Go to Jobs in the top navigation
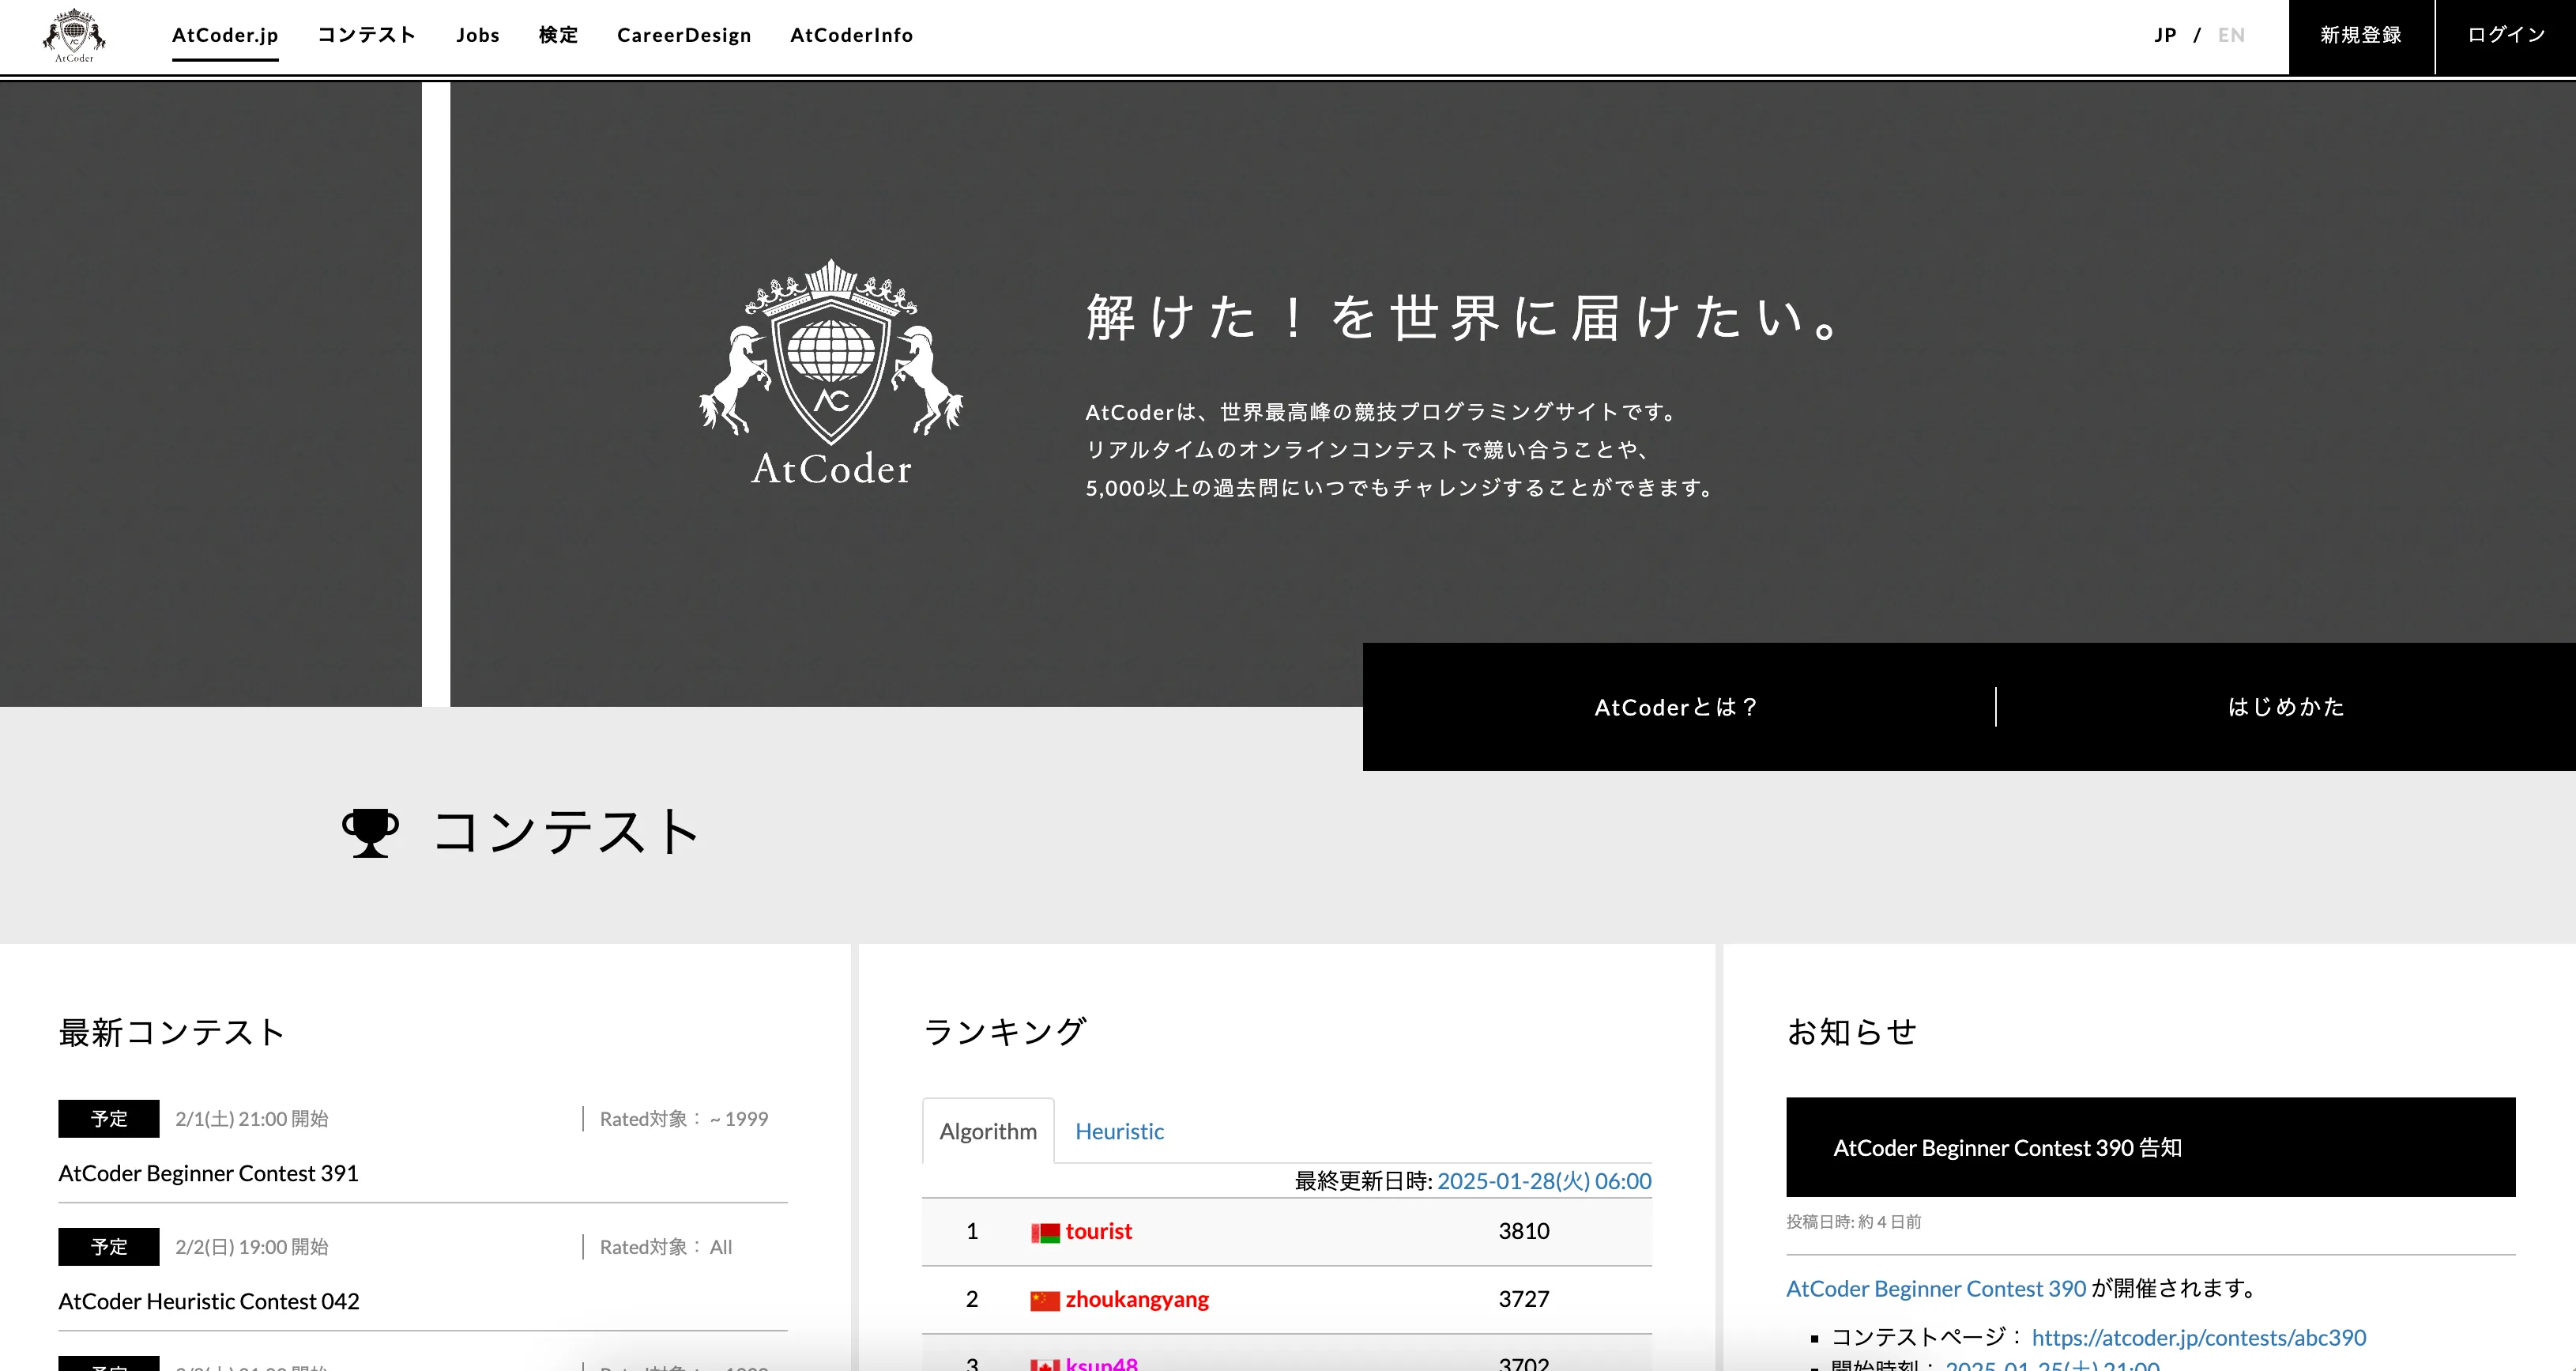 [478, 35]
